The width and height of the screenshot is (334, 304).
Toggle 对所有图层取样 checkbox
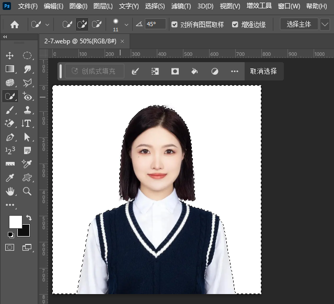[175, 25]
